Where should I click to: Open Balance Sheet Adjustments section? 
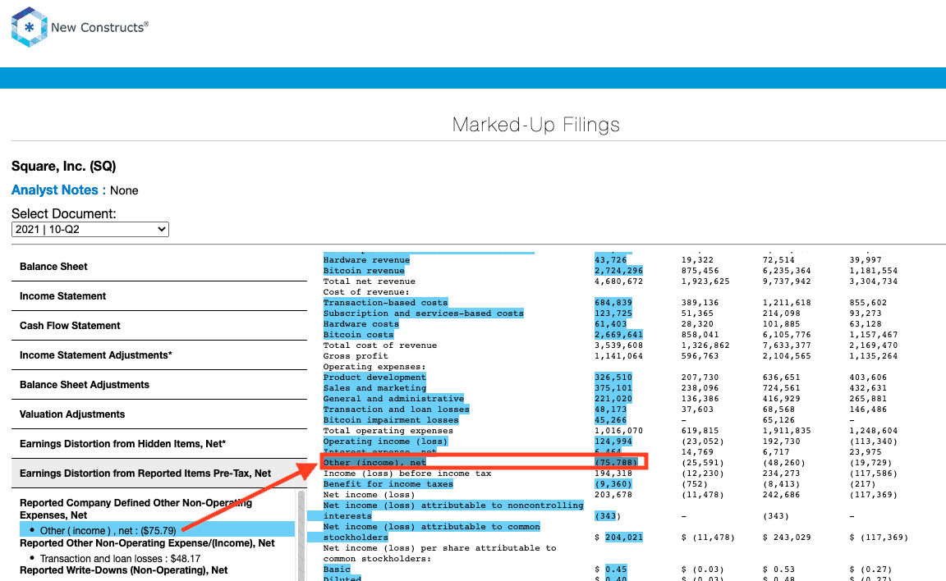(x=159, y=385)
